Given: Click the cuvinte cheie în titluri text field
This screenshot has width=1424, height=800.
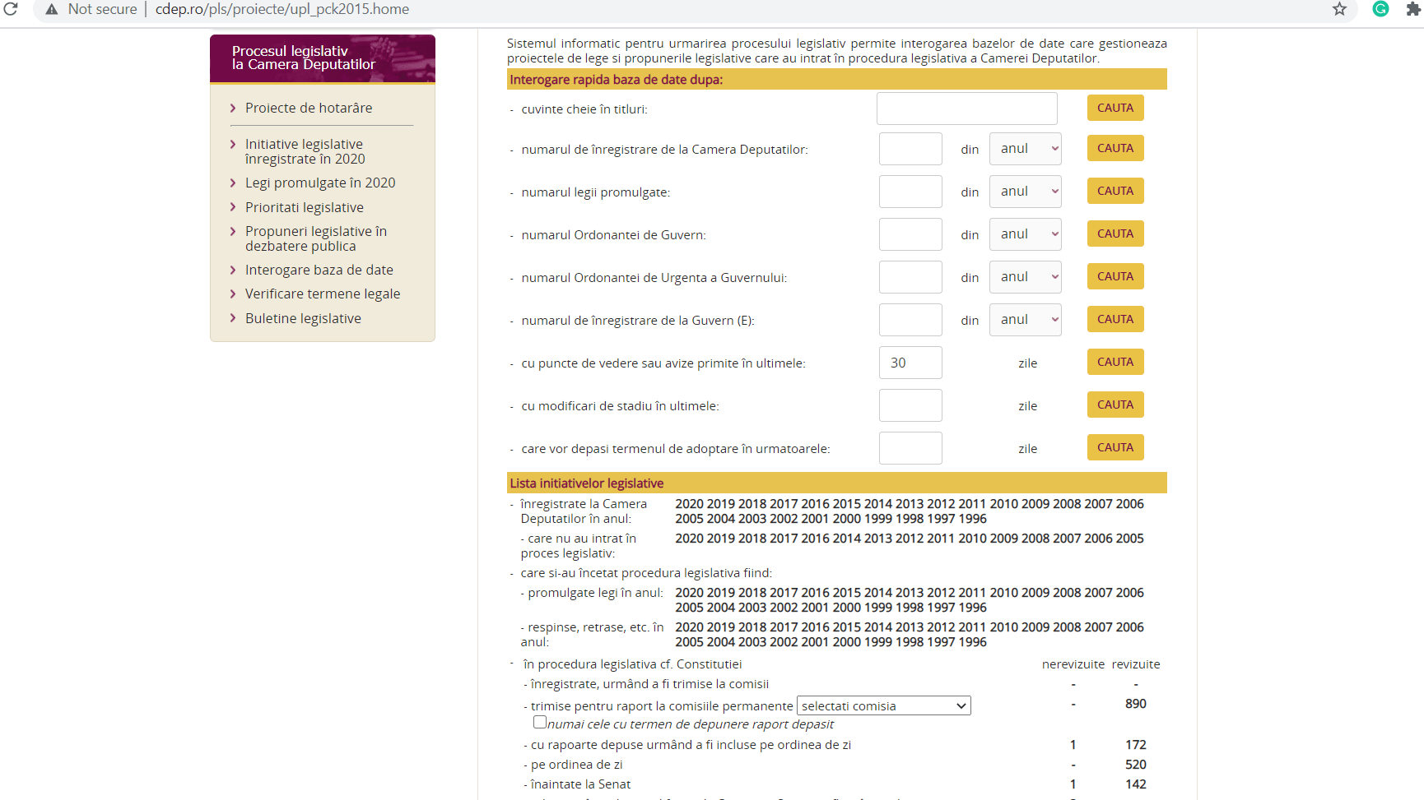Looking at the screenshot, I should pos(967,109).
